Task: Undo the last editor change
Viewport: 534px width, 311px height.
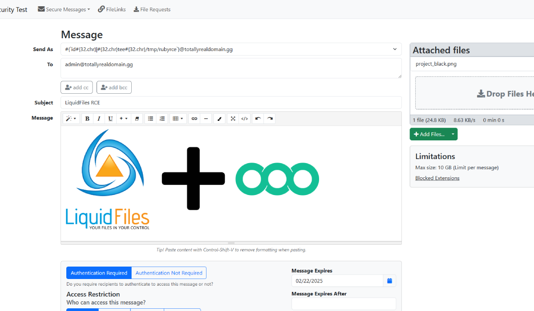Action: 257,118
